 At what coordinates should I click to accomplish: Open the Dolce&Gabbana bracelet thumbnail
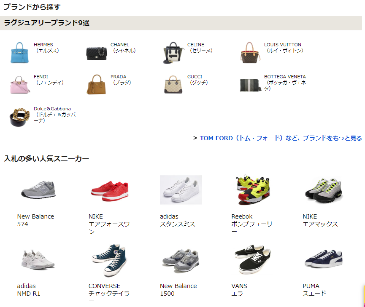pyautogui.click(x=20, y=117)
